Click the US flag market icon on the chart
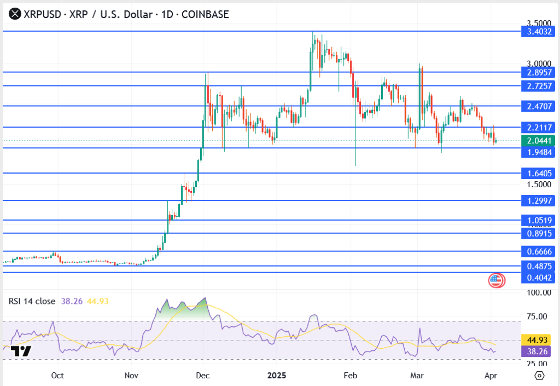Viewport: 560px width, 386px height. click(497, 280)
